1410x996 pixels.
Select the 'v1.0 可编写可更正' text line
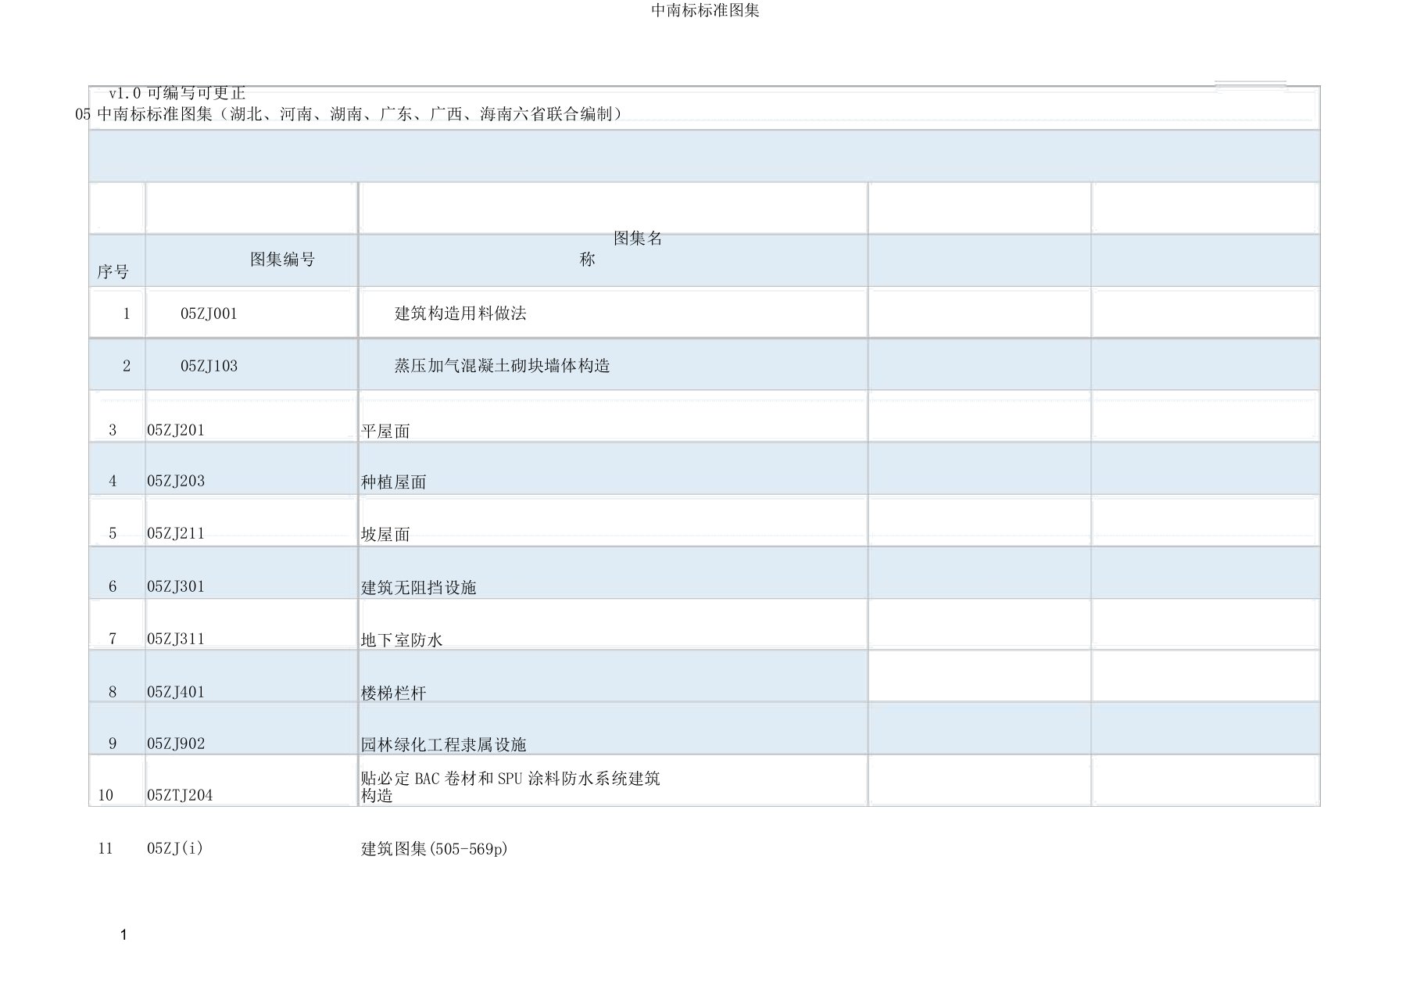(177, 93)
